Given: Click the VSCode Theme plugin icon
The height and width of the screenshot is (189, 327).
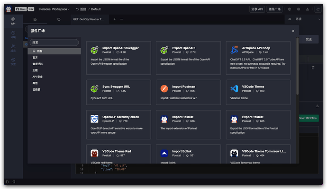Looking at the screenshot, I should tap(234, 89).
